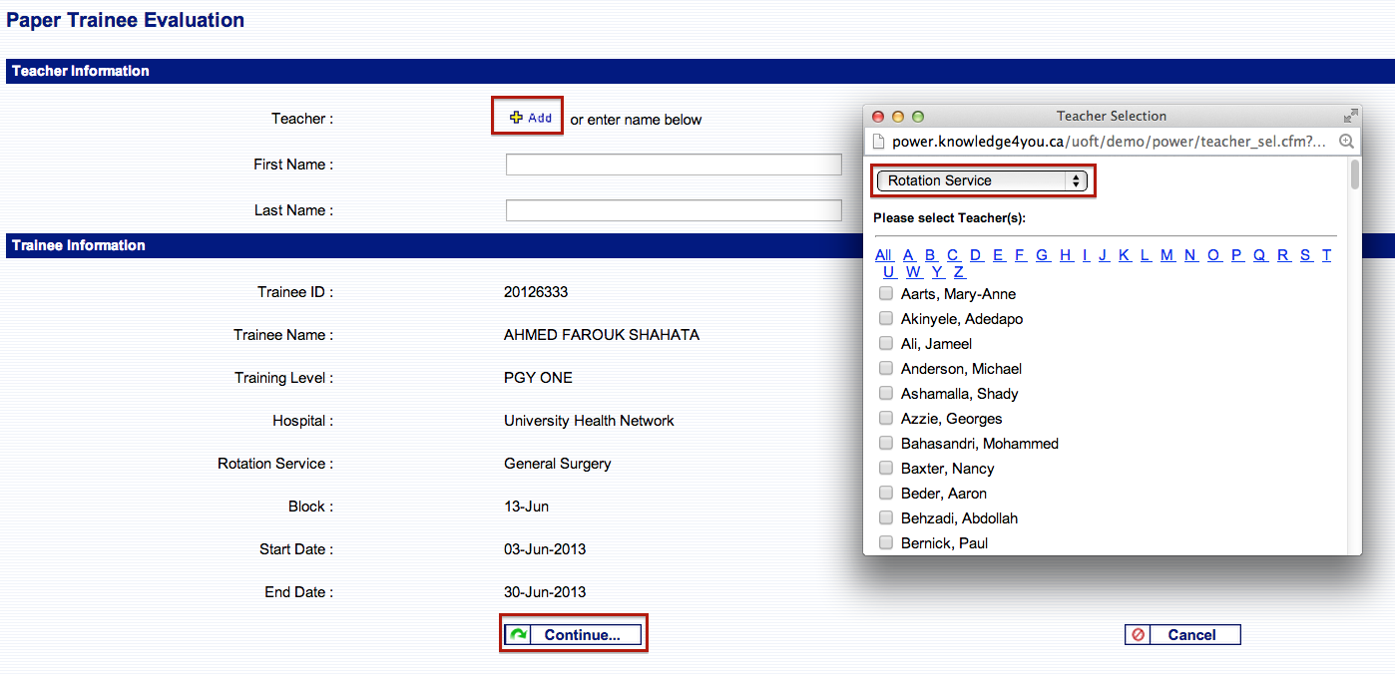Click the red Cancel circle icon
The image size is (1395, 676).
1138,635
